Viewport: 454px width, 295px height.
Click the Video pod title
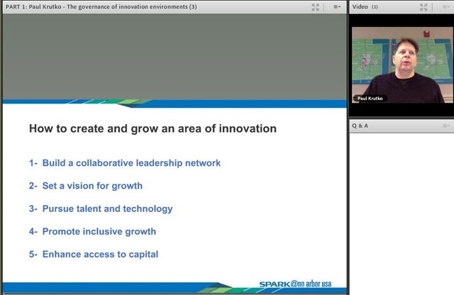pyautogui.click(x=360, y=6)
